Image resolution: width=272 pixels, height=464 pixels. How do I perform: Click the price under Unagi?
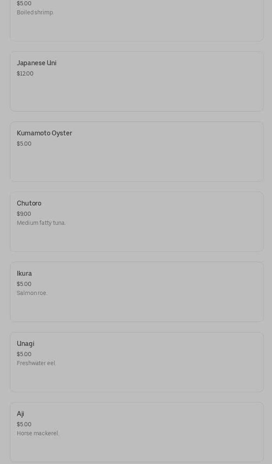click(24, 354)
